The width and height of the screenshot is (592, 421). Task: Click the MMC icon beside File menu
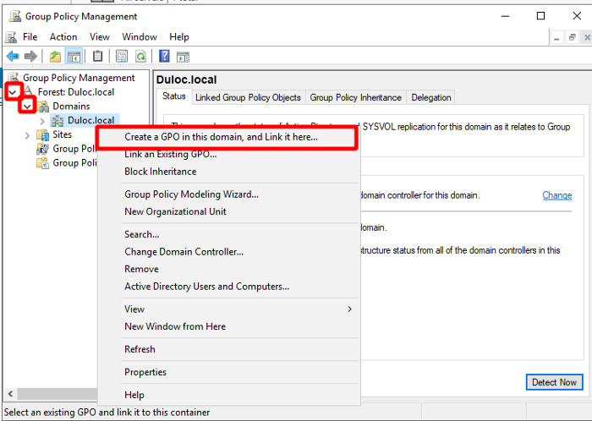pyautogui.click(x=11, y=37)
